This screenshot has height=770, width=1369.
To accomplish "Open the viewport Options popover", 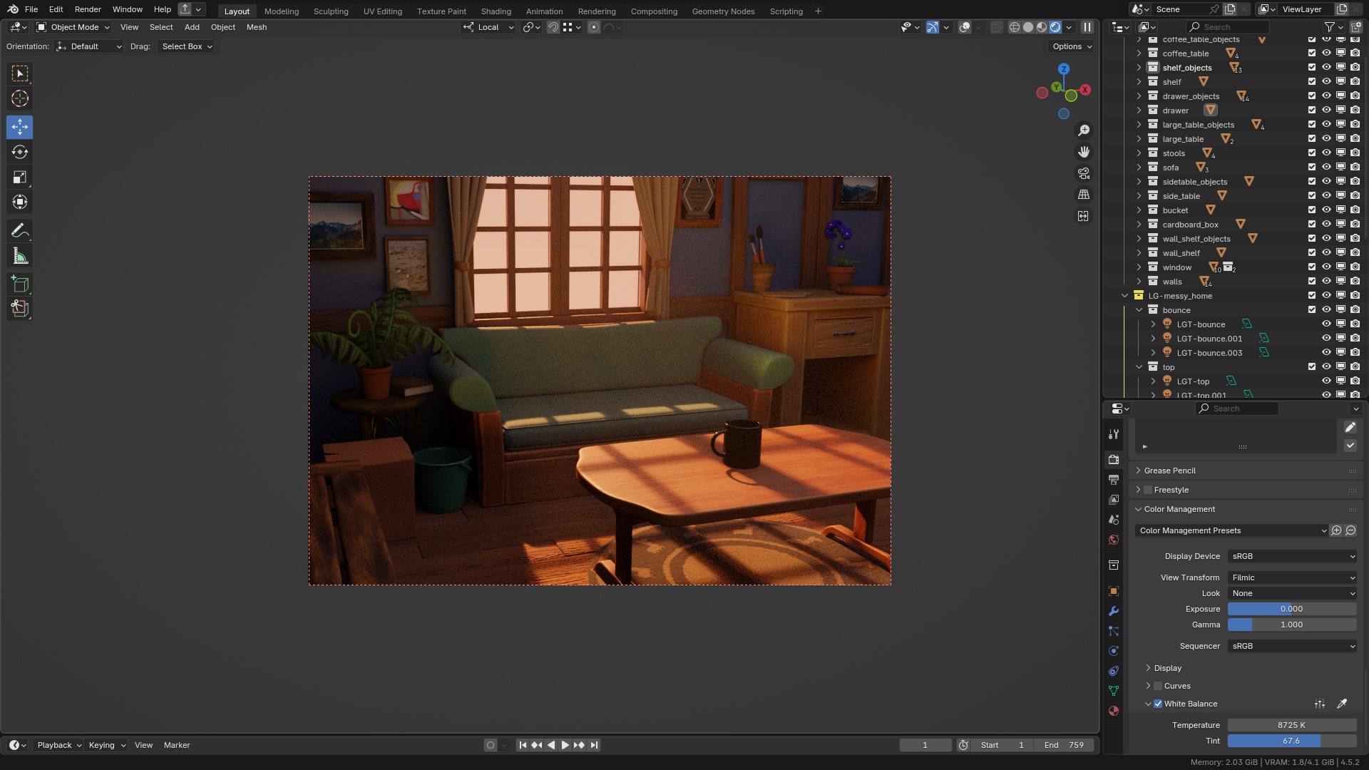I will pyautogui.click(x=1072, y=46).
